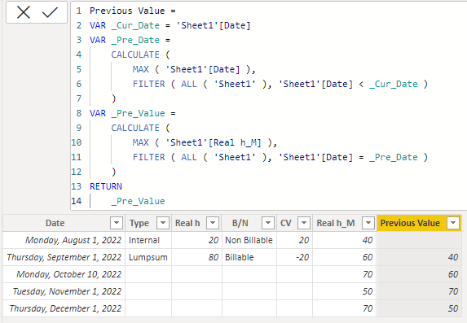Click line 6 FILTER with '< _Cur_Date'

(x=280, y=84)
